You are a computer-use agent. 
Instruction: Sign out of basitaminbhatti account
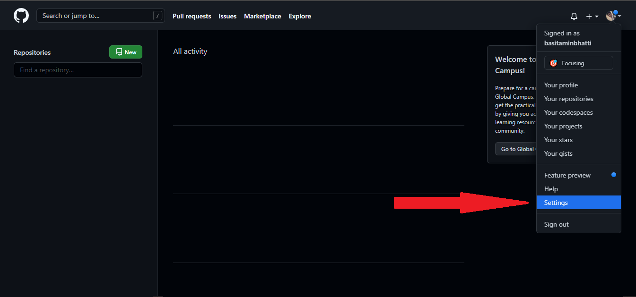pos(556,224)
